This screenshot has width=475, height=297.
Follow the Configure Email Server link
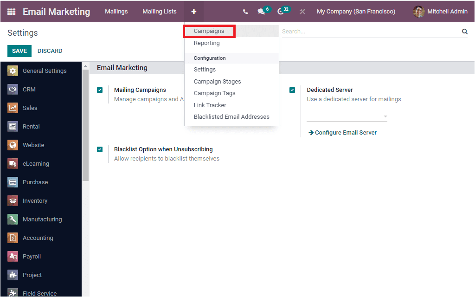[x=342, y=132]
